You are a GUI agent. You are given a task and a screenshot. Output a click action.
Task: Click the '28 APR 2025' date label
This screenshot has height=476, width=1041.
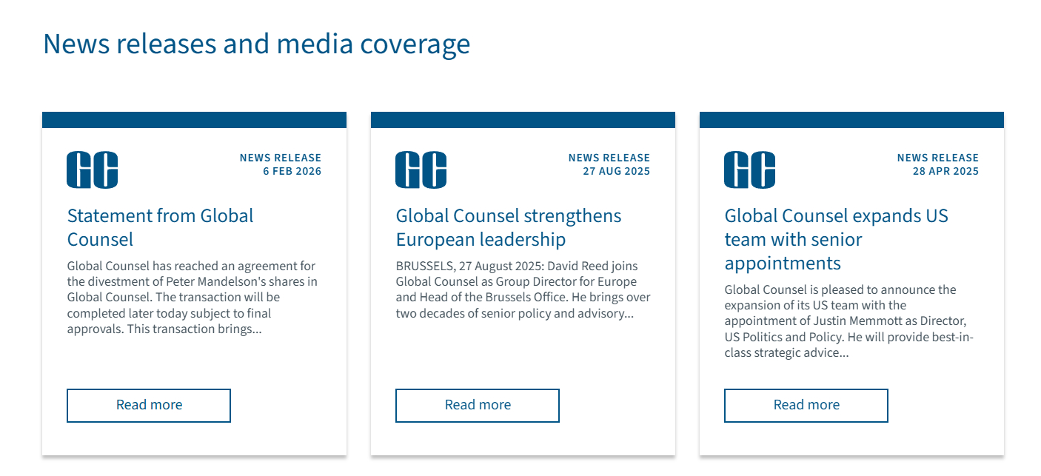[945, 172]
